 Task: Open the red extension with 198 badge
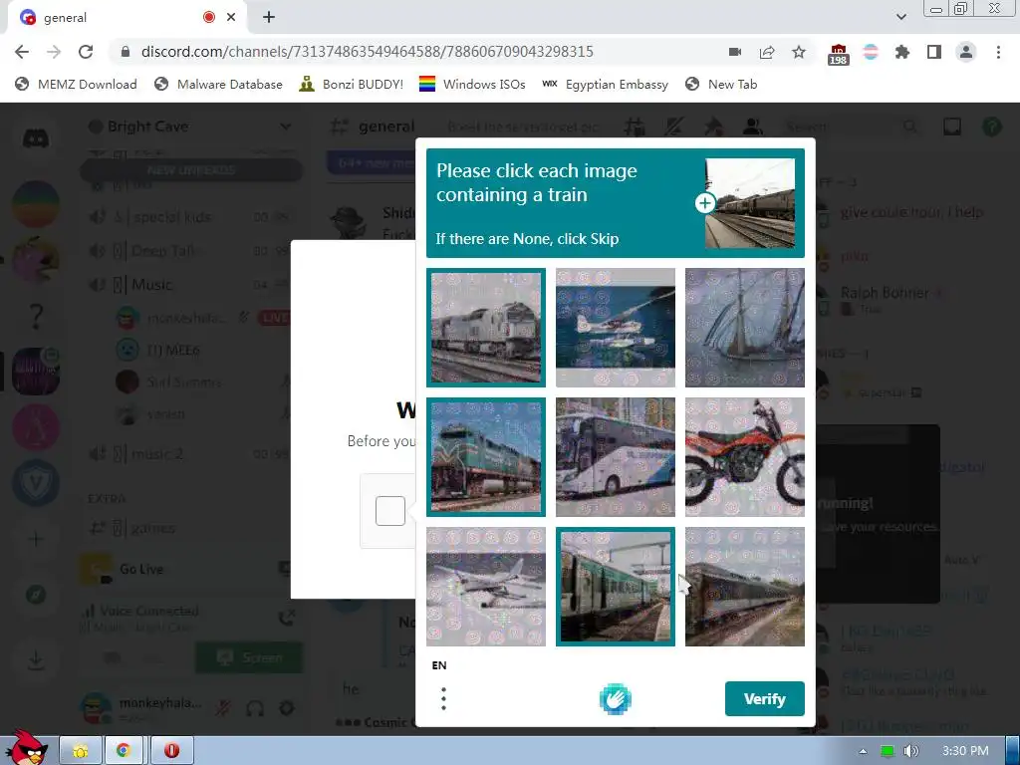pyautogui.click(x=838, y=54)
